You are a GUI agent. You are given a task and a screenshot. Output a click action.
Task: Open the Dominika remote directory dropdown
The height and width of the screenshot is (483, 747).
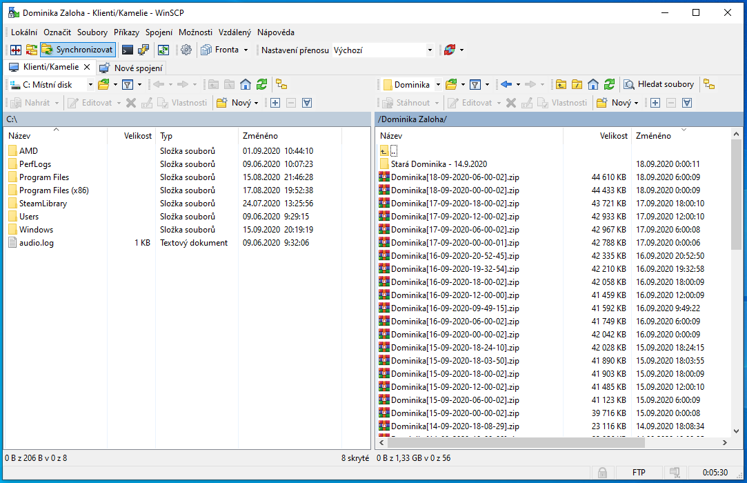437,85
